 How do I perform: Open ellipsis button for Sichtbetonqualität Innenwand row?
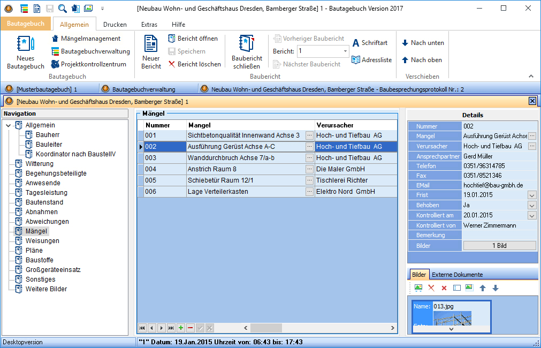309,135
